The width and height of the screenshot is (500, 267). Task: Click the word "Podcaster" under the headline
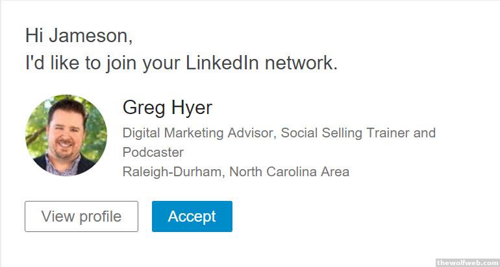point(153,152)
